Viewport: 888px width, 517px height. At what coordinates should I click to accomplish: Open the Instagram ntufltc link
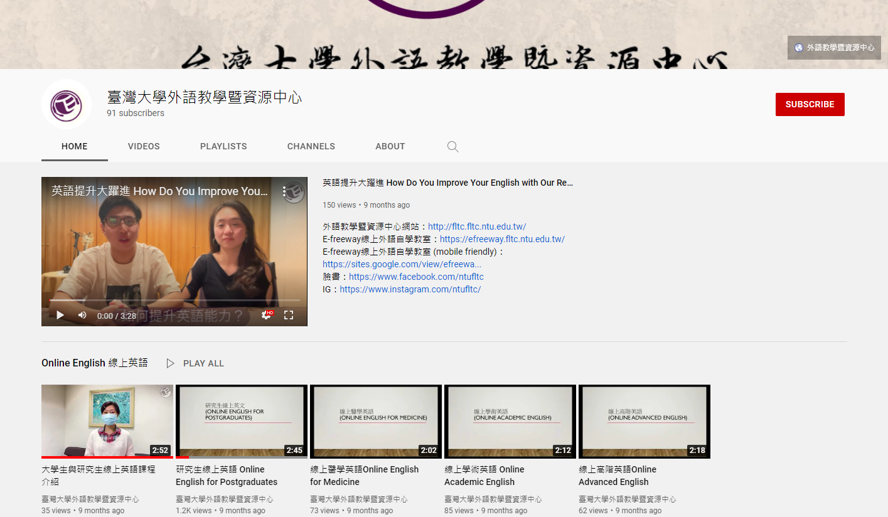coord(410,289)
